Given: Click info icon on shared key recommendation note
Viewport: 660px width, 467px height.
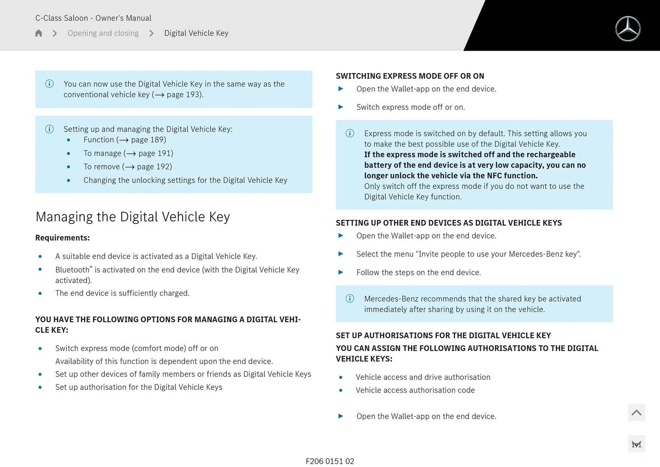Looking at the screenshot, I should coord(350,298).
